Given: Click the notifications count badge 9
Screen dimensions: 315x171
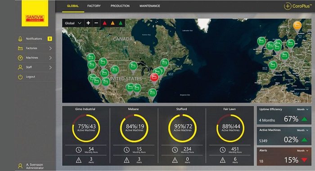Looking at the screenshot, I should (x=50, y=39).
